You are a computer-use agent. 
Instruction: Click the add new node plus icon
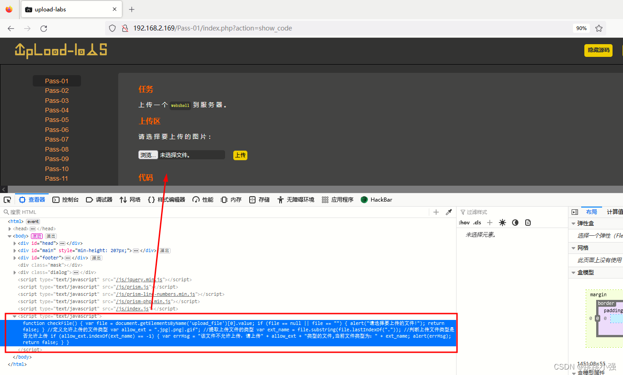click(436, 212)
